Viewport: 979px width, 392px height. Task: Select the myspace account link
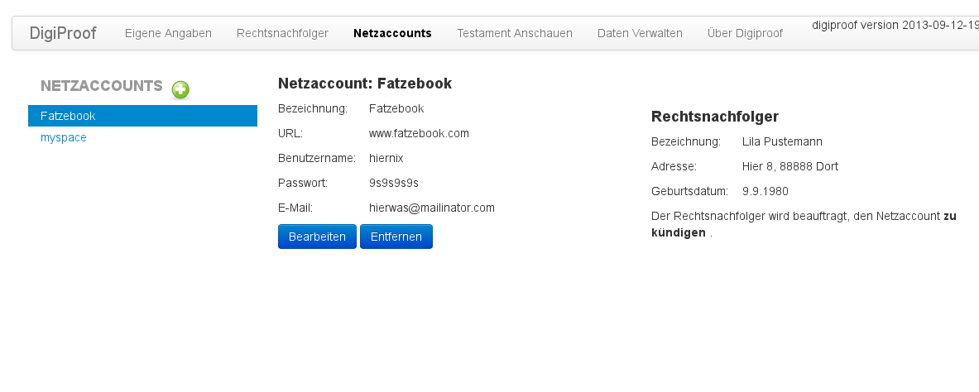(64, 137)
